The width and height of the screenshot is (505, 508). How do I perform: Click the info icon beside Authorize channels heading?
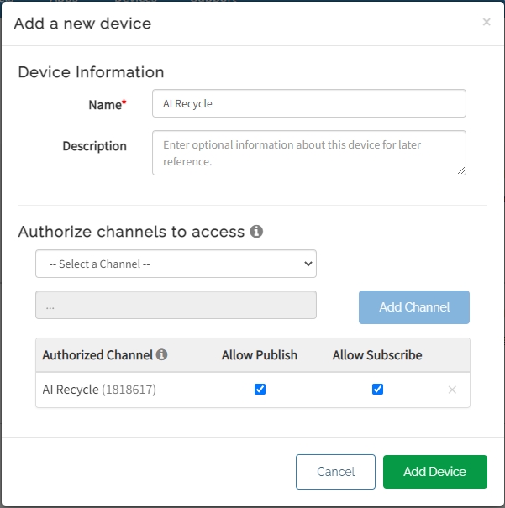click(x=256, y=231)
